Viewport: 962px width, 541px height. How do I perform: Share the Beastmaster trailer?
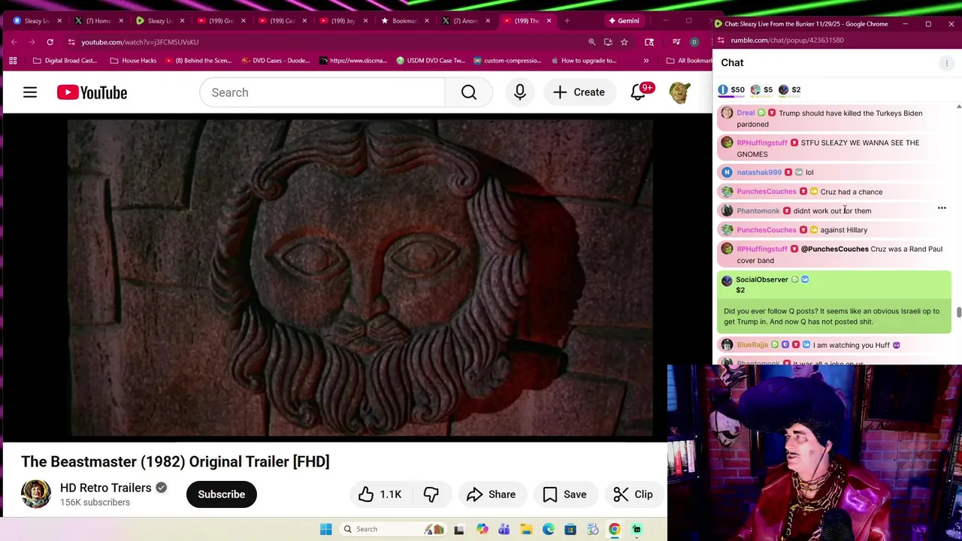(491, 494)
